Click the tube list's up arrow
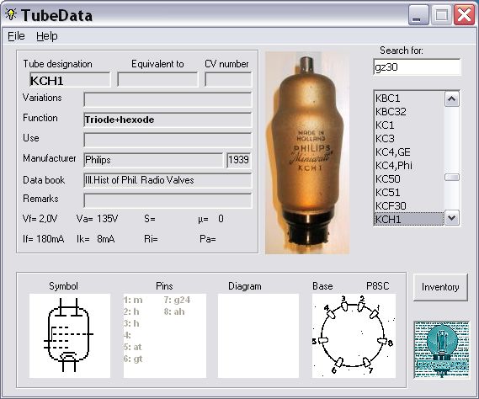The image size is (479, 399). click(452, 99)
